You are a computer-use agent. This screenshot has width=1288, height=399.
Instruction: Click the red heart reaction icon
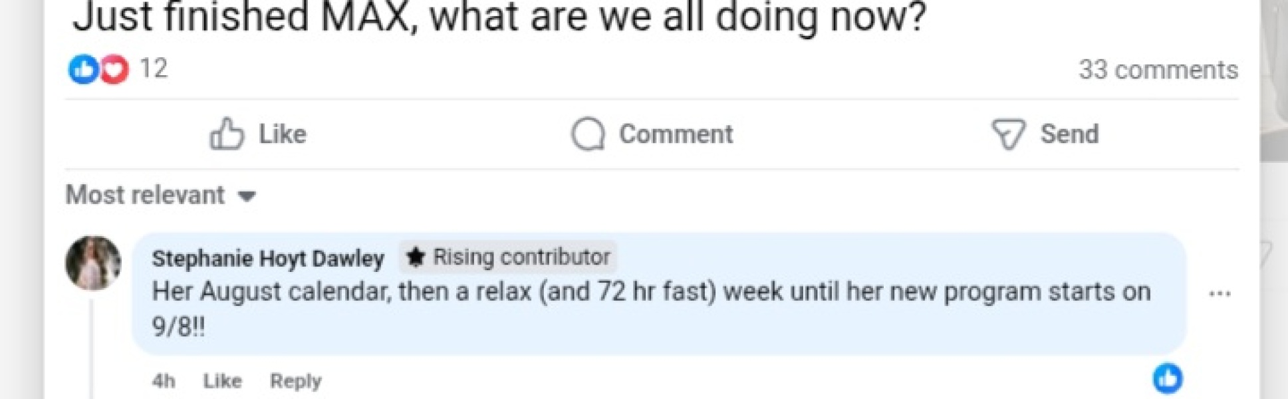pos(114,69)
